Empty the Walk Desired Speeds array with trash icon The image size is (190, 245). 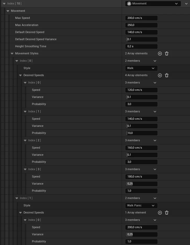[x=167, y=75]
